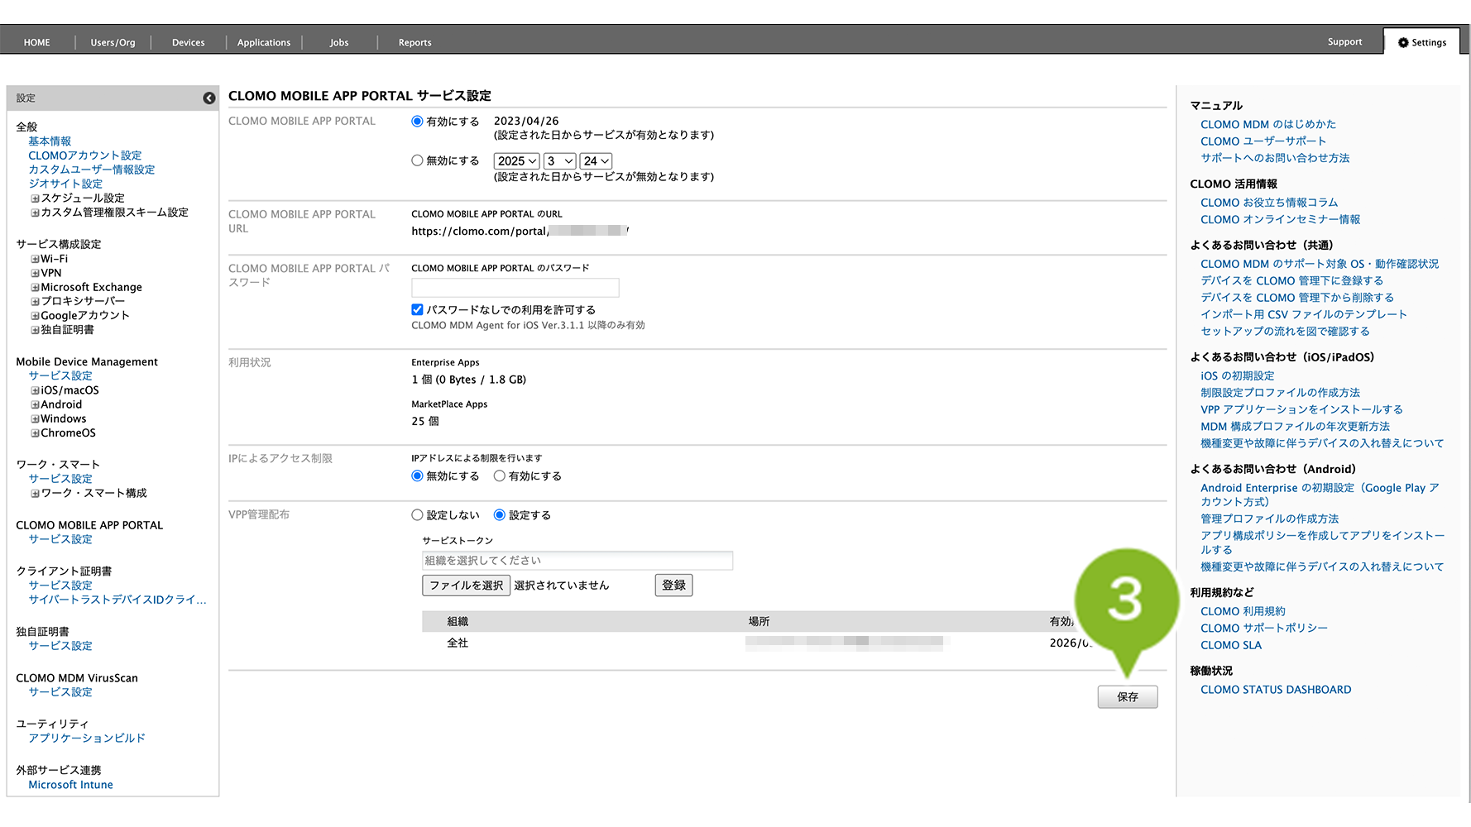Expand the スケジュール設定 plus icon
This screenshot has width=1471, height=827.
pos(36,198)
